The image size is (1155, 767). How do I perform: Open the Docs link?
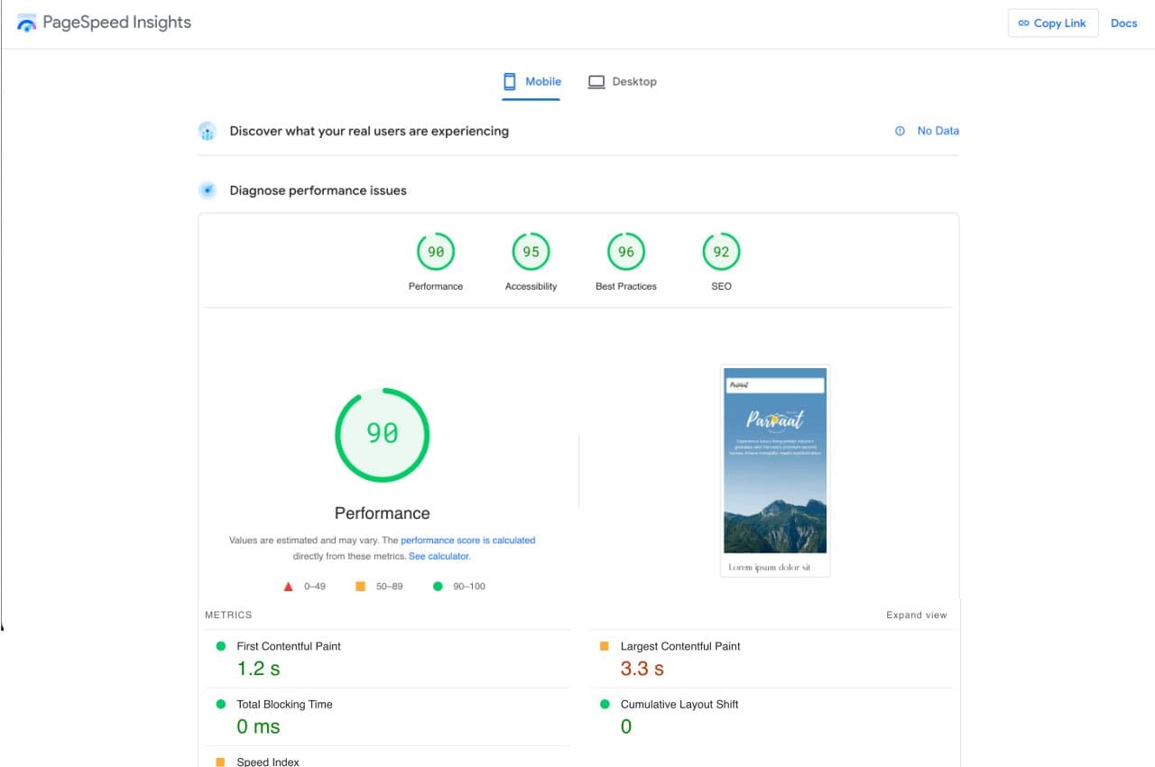click(1123, 23)
